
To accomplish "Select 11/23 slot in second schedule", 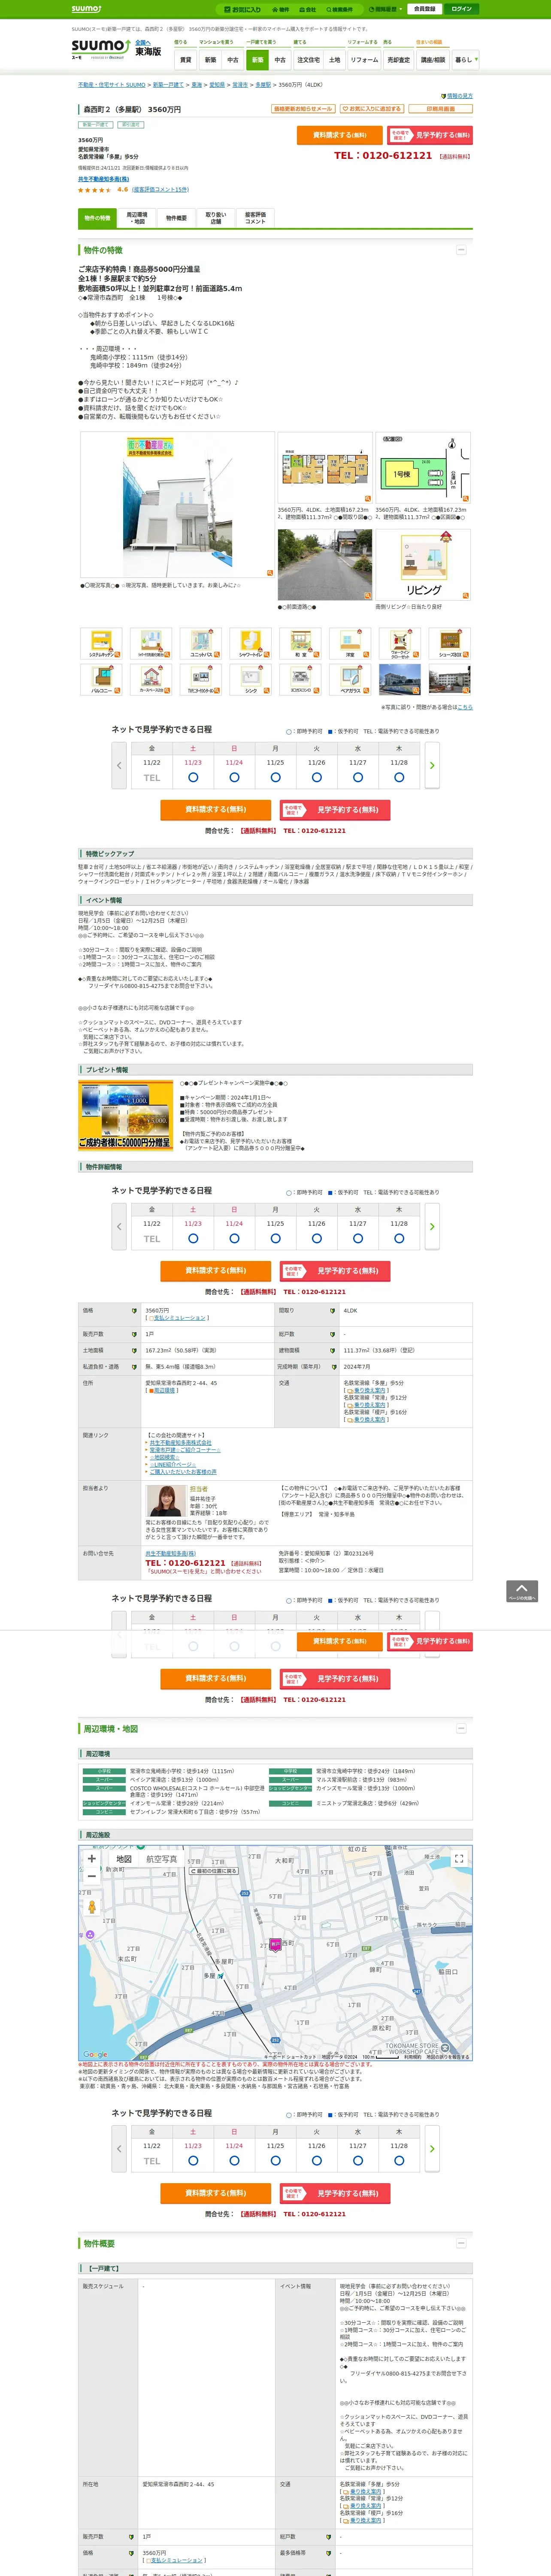I will click(193, 1238).
